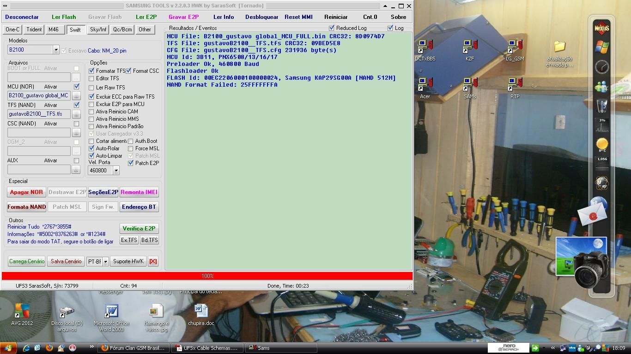This screenshot has height=354, width=631.
Task: Expand hidden system tray icons arrow
Action: coord(552,348)
